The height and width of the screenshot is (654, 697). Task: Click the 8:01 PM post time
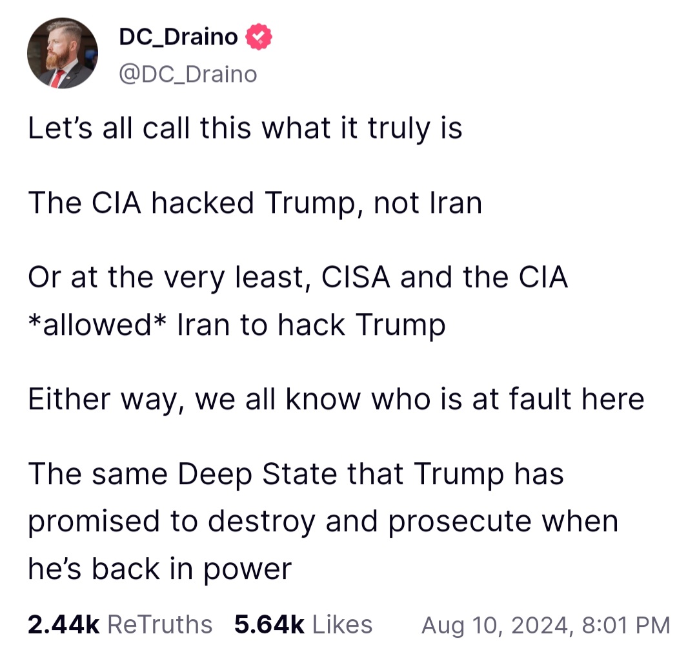tap(626, 626)
